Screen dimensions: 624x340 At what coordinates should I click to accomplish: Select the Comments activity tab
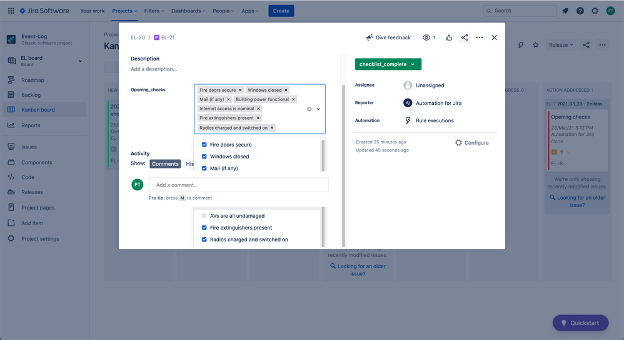(x=165, y=164)
